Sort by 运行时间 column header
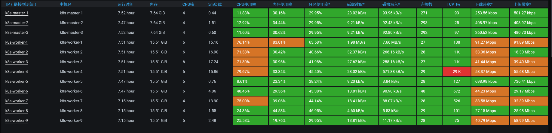 pyautogui.click(x=125, y=5)
